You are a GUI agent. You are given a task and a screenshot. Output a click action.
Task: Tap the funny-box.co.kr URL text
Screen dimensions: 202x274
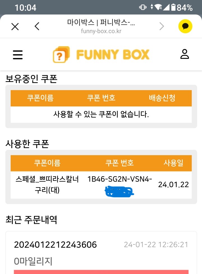(x=101, y=31)
